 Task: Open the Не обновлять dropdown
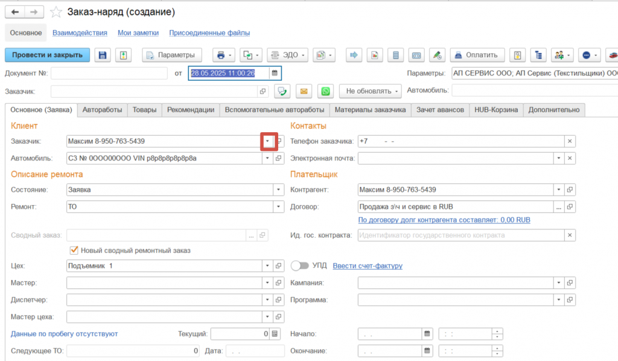click(371, 91)
